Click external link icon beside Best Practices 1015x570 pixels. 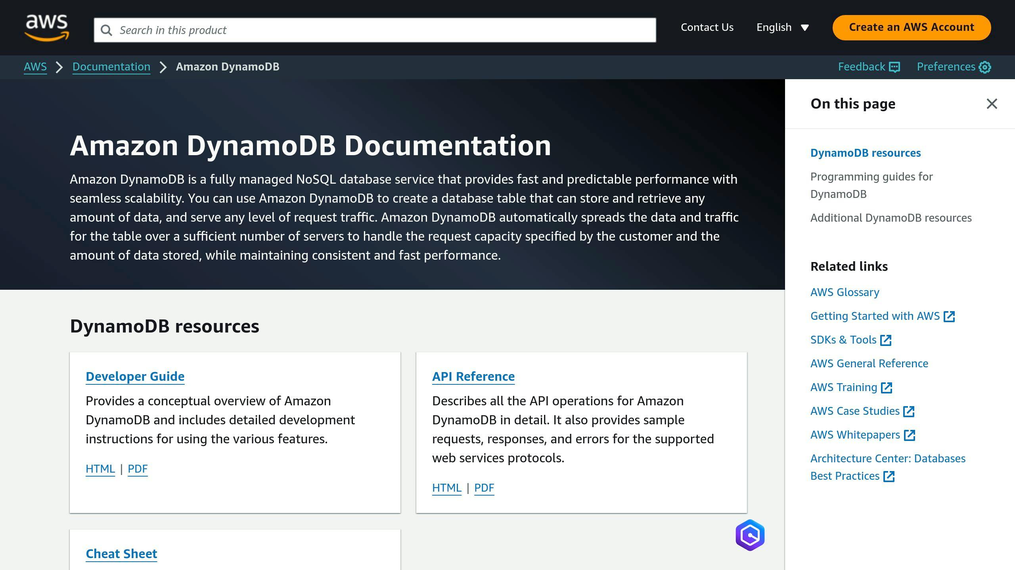pos(889,476)
